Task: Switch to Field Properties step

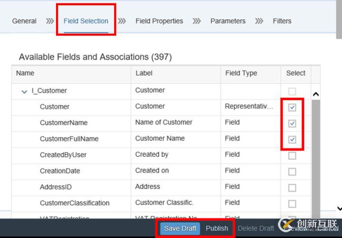Action: coord(159,21)
